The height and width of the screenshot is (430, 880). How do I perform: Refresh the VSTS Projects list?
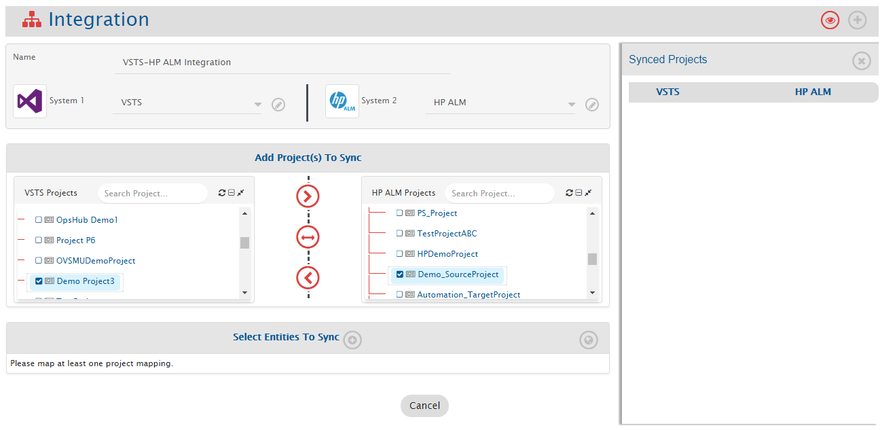221,193
